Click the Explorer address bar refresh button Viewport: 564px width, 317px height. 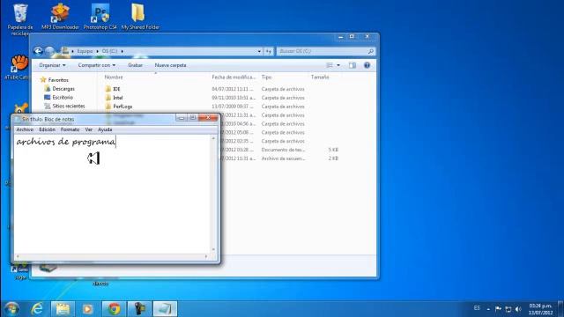[269, 51]
